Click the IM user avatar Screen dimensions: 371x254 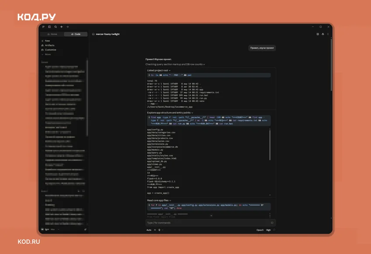click(42, 230)
